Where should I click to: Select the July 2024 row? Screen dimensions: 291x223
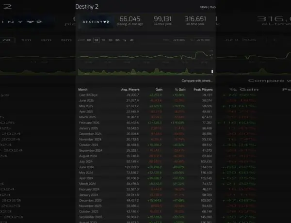[x=145, y=161]
